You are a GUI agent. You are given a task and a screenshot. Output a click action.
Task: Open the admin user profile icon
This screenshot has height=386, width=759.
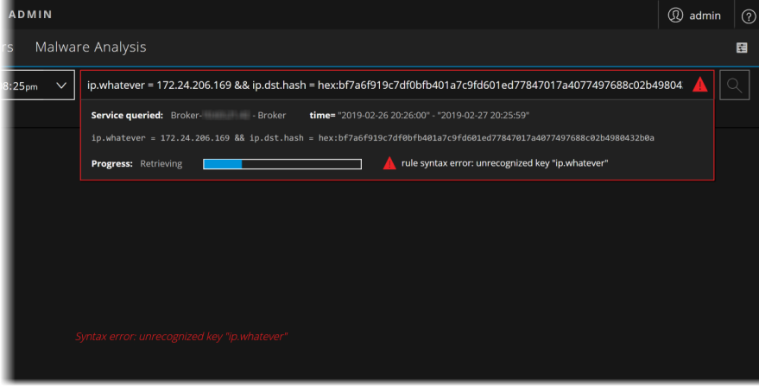coord(675,15)
